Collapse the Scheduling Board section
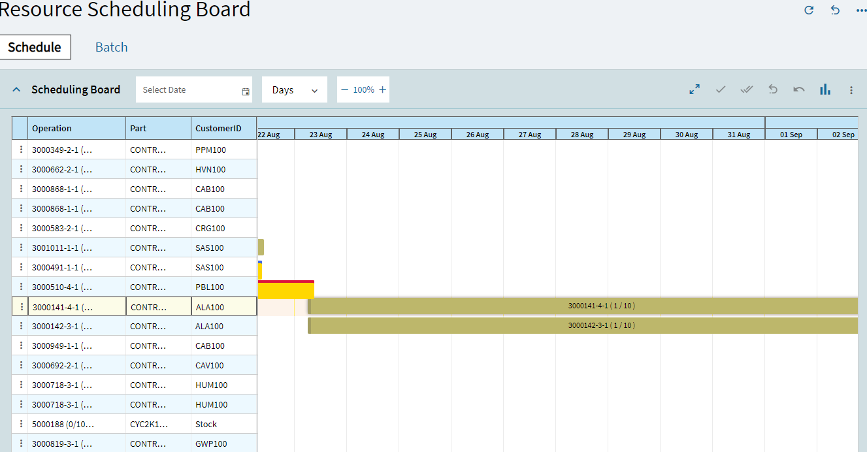Viewport: 867px width, 452px height. 16,89
